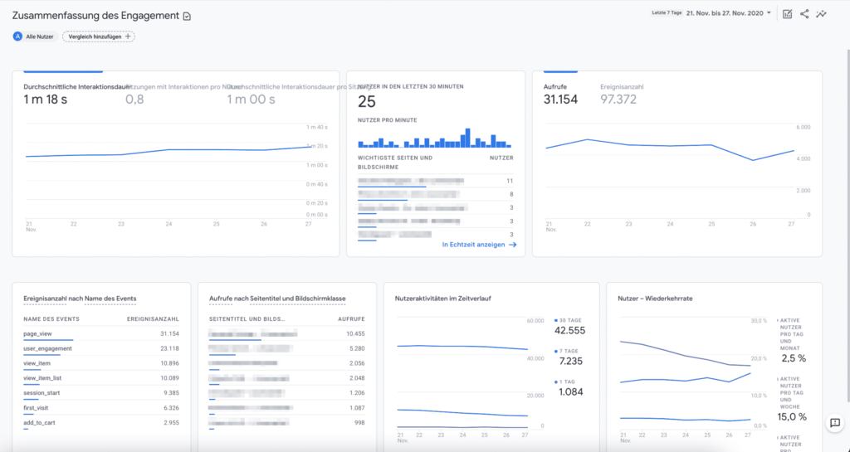Select the Ereignisanzahl metric tab
This screenshot has width=850, height=452.
tap(622, 86)
